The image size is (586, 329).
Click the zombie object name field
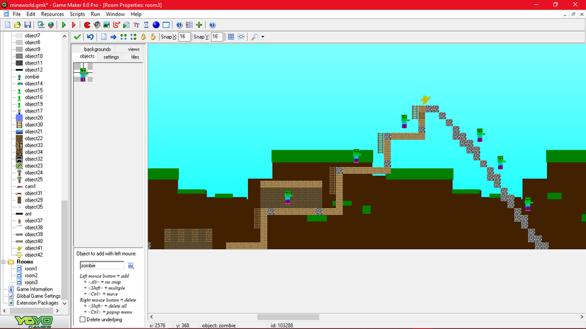tap(102, 265)
